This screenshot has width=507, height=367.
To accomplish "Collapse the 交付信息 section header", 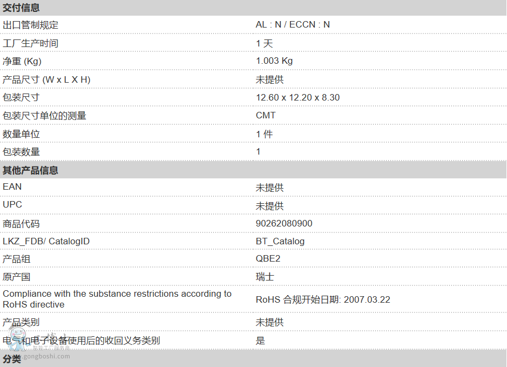I will [21, 8].
